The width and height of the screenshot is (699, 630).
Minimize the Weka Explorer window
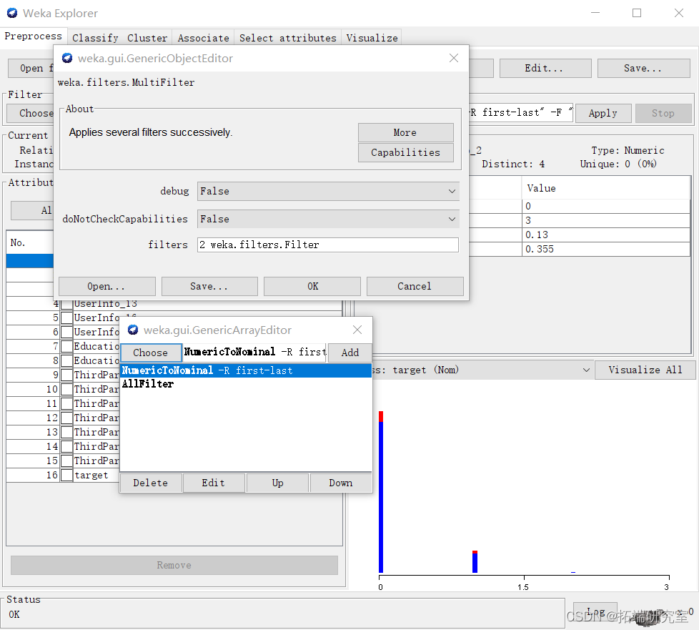pos(595,14)
